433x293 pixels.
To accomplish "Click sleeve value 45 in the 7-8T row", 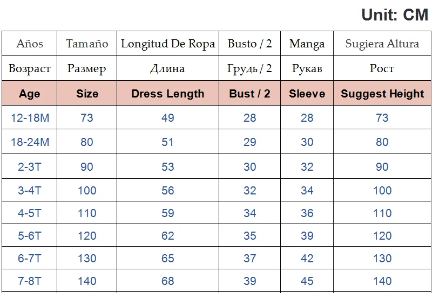I will [307, 281].
